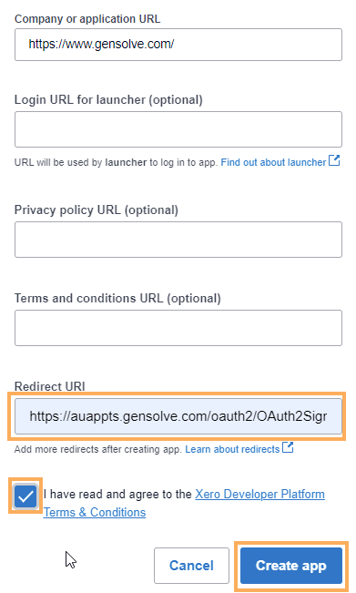Focus the Redirect URI input field
Viewport: 356px width, 593px height.
tap(178, 416)
